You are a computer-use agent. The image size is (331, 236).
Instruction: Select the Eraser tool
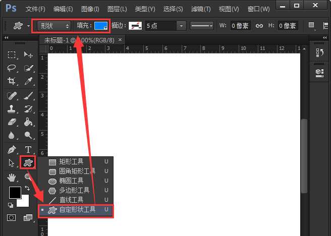pyautogui.click(x=12, y=122)
